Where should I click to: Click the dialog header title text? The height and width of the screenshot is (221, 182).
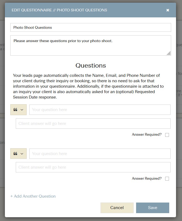tap(59, 10)
